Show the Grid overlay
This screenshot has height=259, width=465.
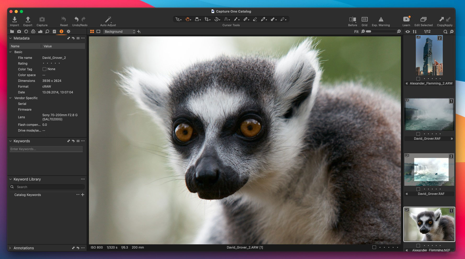[364, 19]
